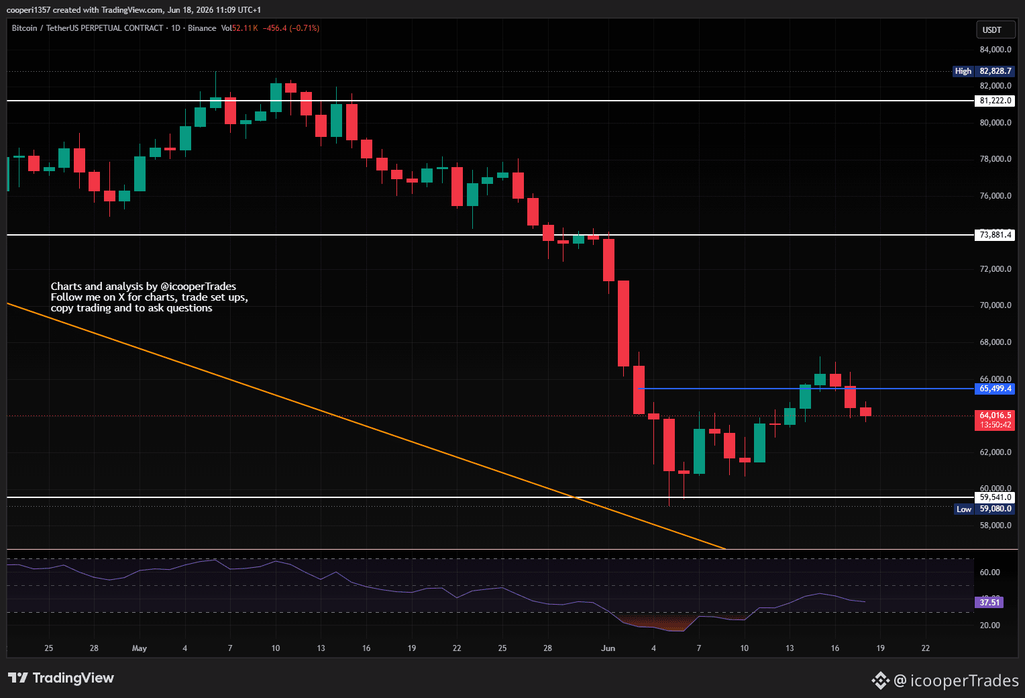Click the Low 59,080.0 marker label
This screenshot has width=1025, height=698.
[x=984, y=509]
